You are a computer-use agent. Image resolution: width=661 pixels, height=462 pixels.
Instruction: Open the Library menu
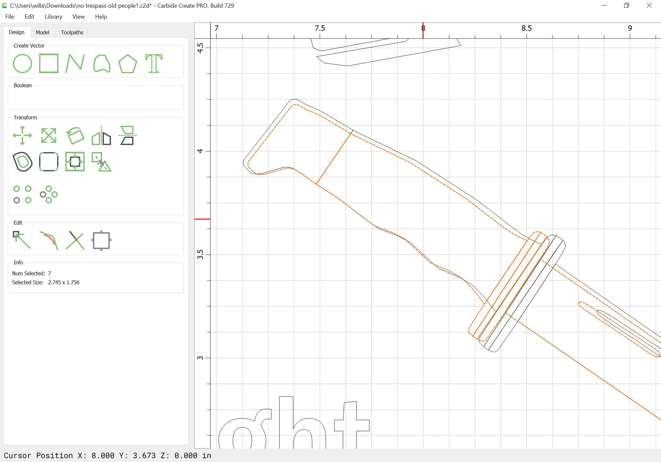click(54, 17)
